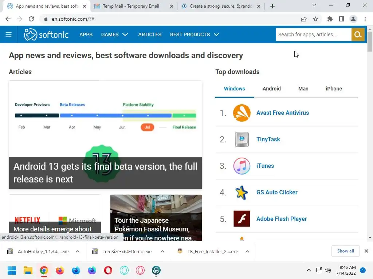Switch to the Mac downloads tab
This screenshot has width=373, height=279.
pos(303,89)
